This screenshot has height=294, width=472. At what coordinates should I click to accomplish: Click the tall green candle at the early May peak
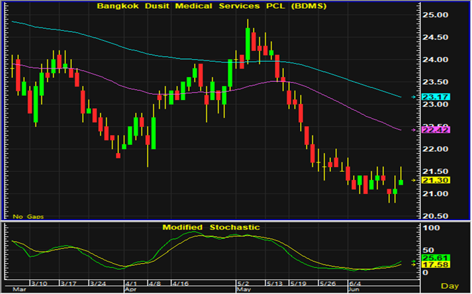click(x=248, y=44)
